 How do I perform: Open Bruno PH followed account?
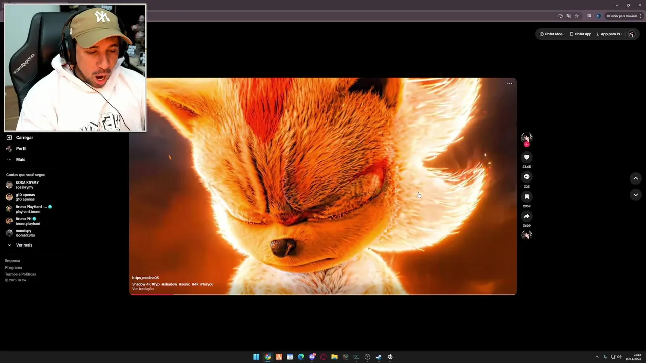click(x=23, y=221)
